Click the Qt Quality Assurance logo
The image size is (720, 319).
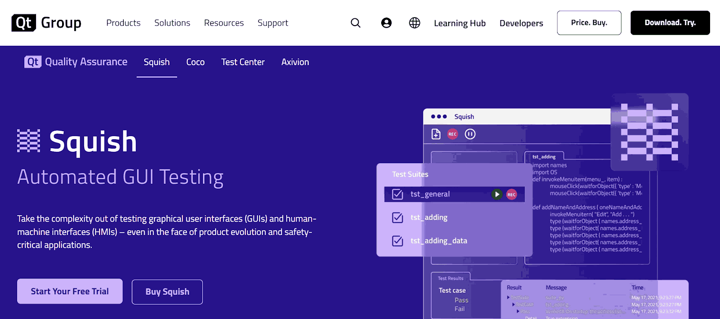76,62
